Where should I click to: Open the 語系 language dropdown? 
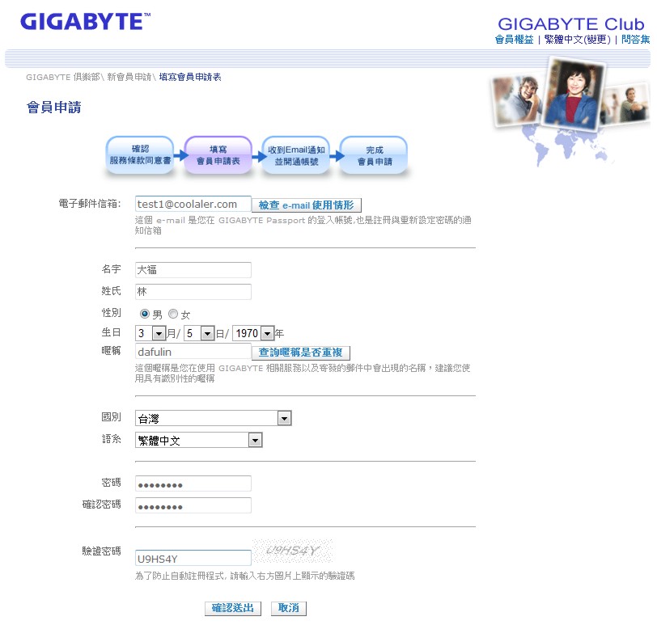tap(198, 440)
